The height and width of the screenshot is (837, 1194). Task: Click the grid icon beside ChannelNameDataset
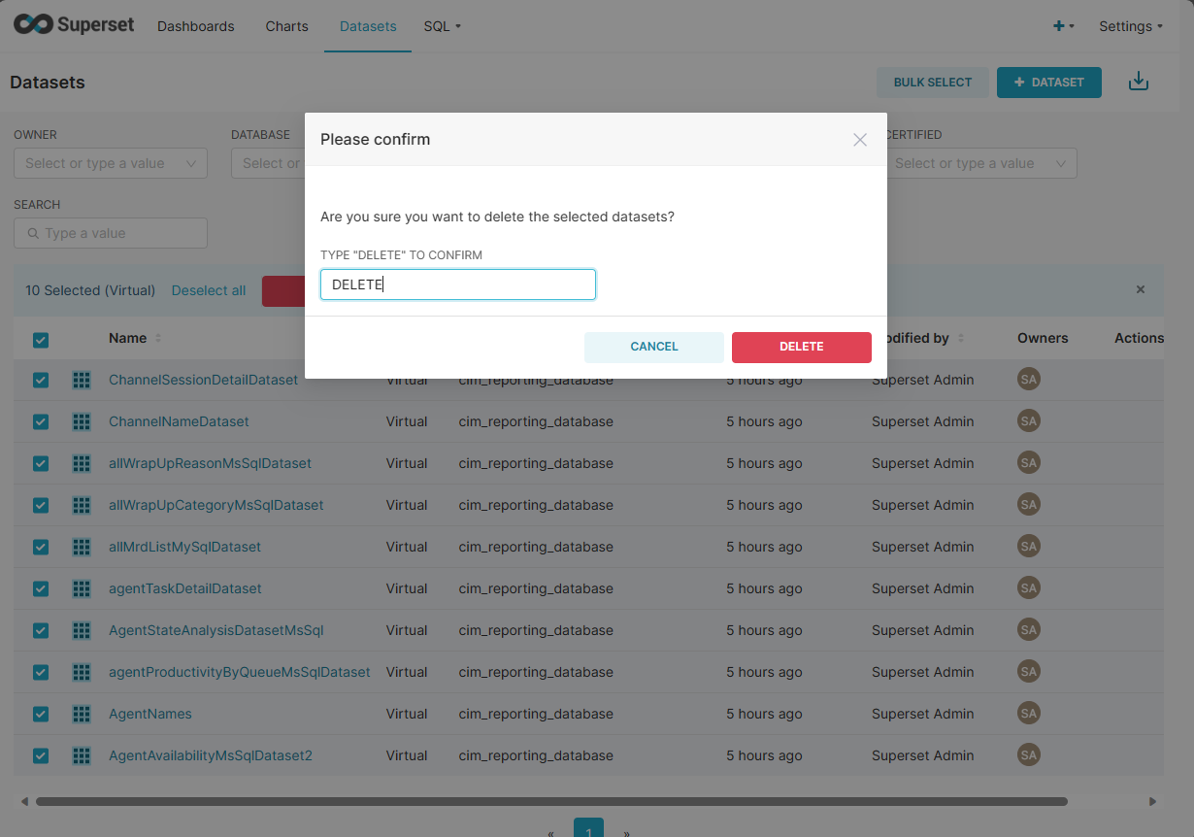point(82,421)
